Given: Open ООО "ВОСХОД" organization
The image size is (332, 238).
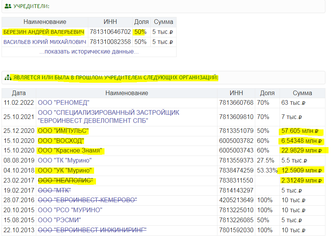Looking at the screenshot, I should point(61,141).
